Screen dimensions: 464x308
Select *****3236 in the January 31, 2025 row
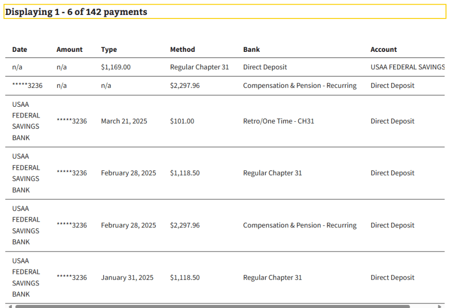(72, 278)
